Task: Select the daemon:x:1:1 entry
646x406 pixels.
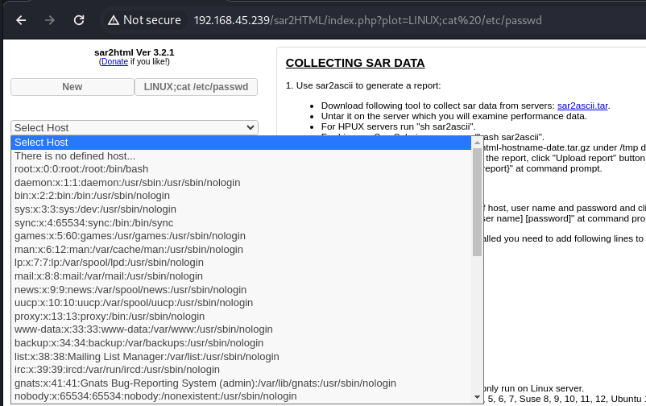Action: 242,183
